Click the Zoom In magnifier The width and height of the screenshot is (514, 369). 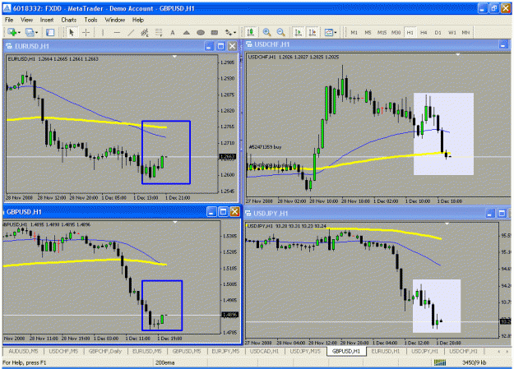tap(266, 32)
